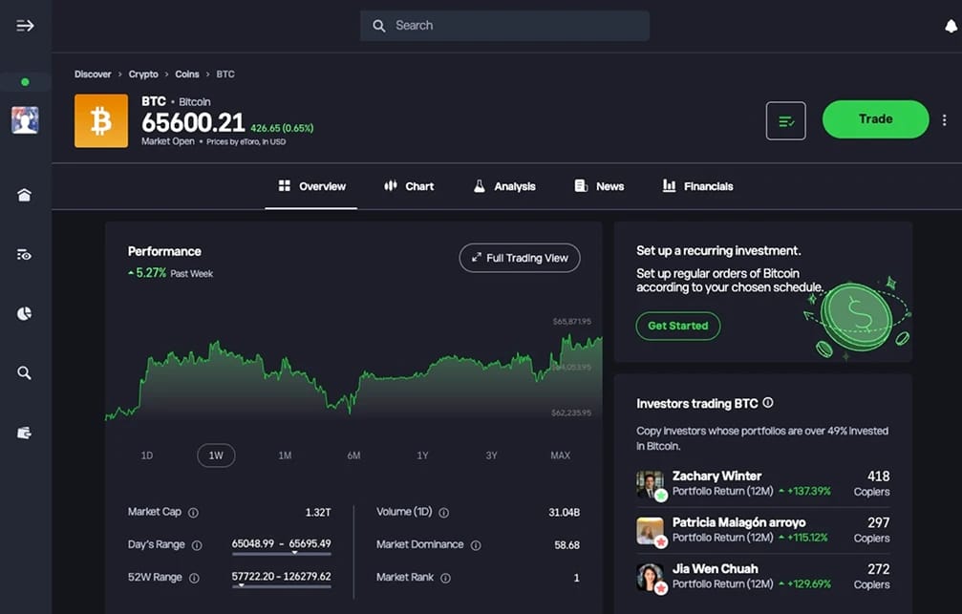Add BTC to watchlist icon button
This screenshot has width=962, height=614.
786,121
